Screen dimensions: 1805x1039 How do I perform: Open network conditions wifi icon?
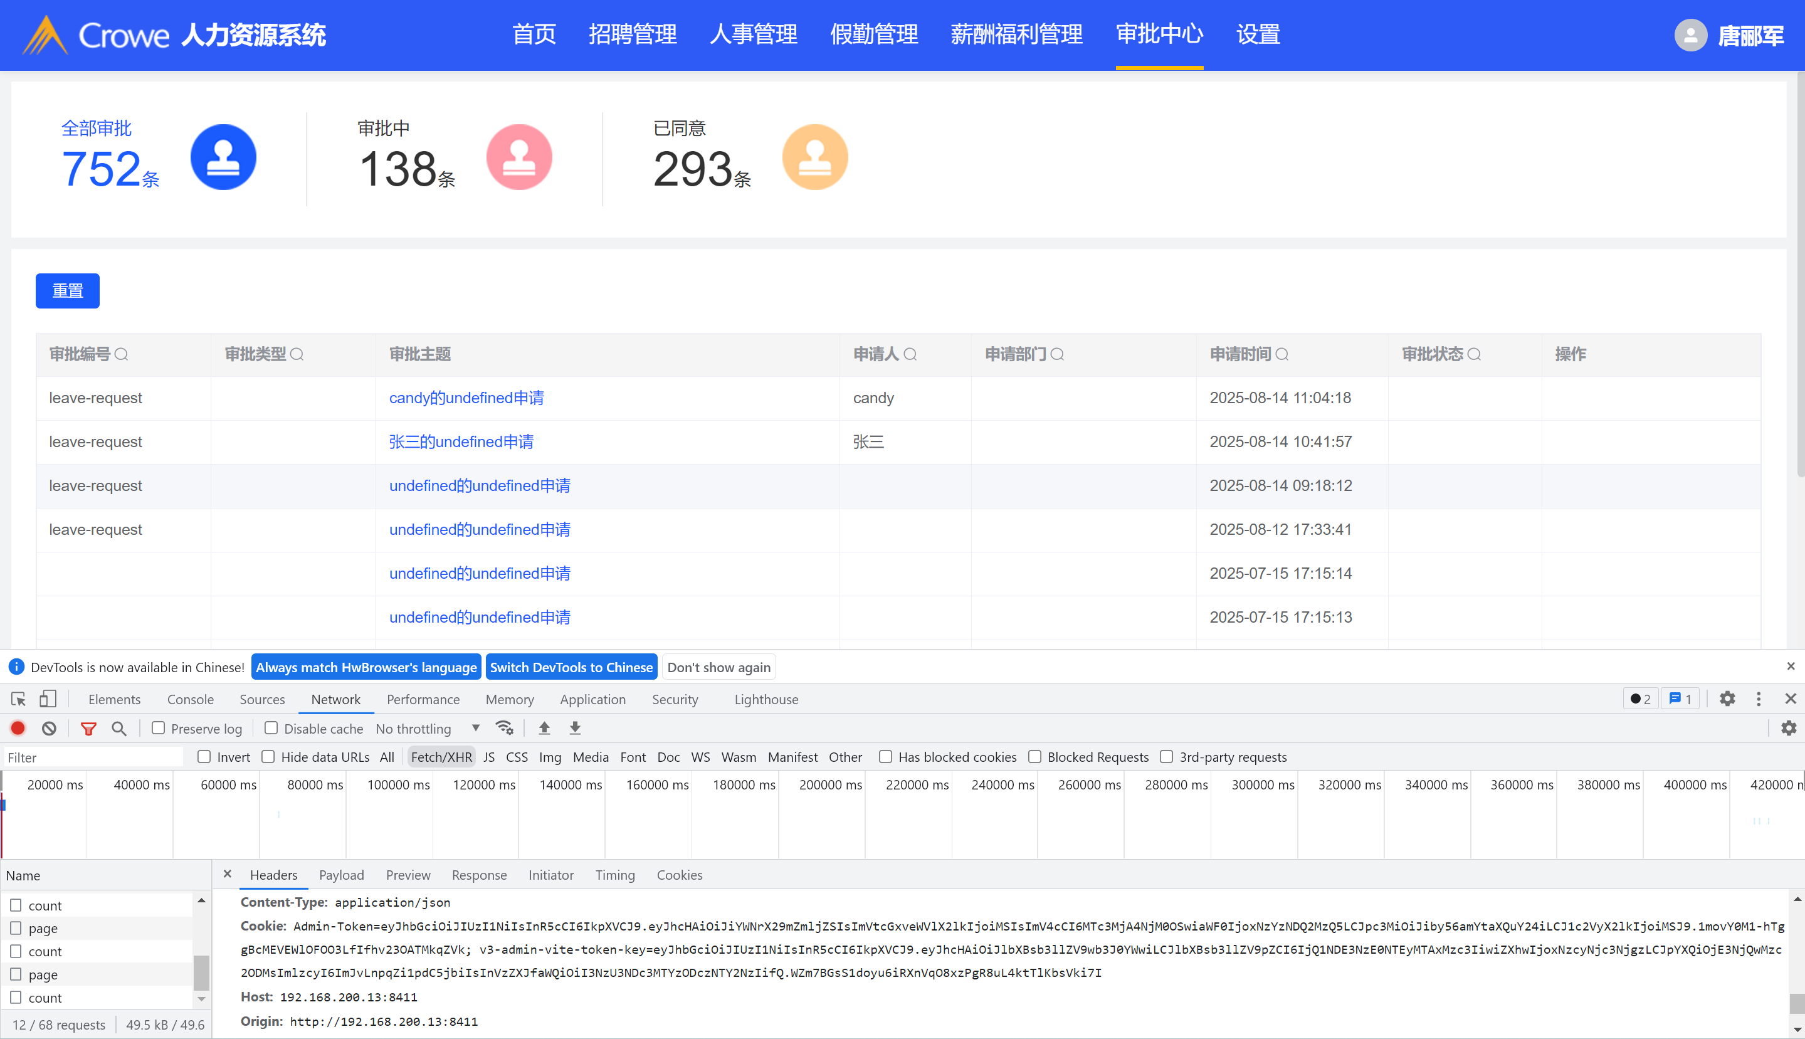505,728
